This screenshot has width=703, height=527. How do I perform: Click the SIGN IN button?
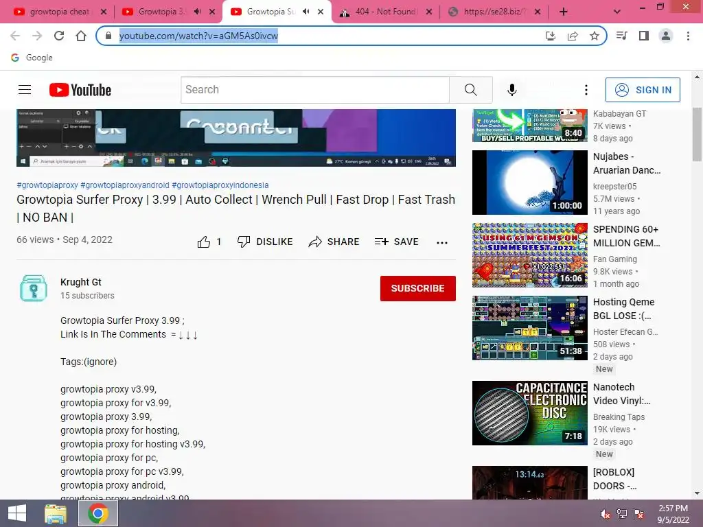tap(643, 90)
